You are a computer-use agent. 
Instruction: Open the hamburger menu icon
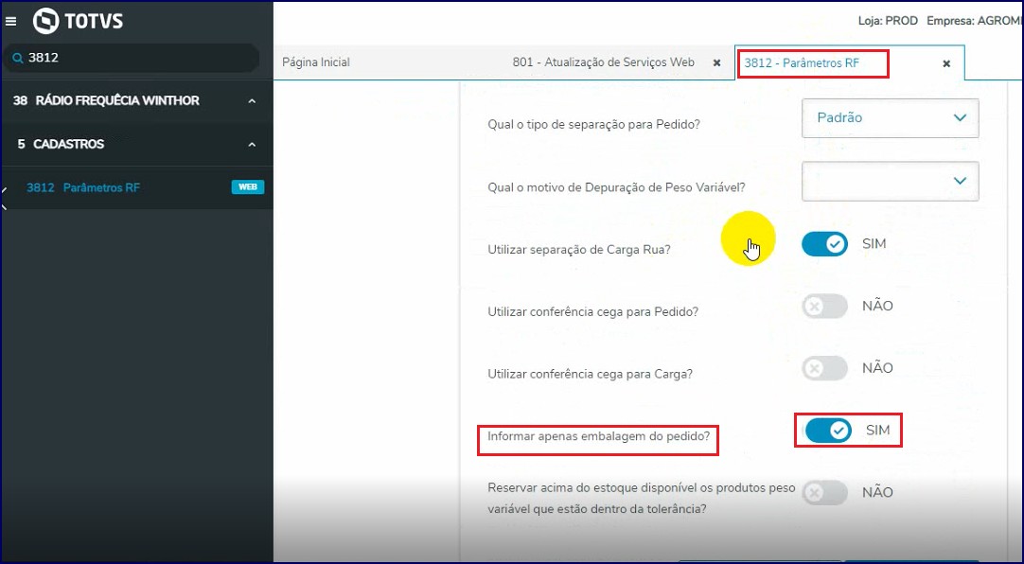(x=10, y=22)
